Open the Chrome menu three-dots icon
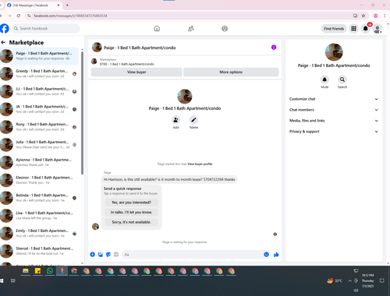The image size is (390, 296). tap(385, 16)
